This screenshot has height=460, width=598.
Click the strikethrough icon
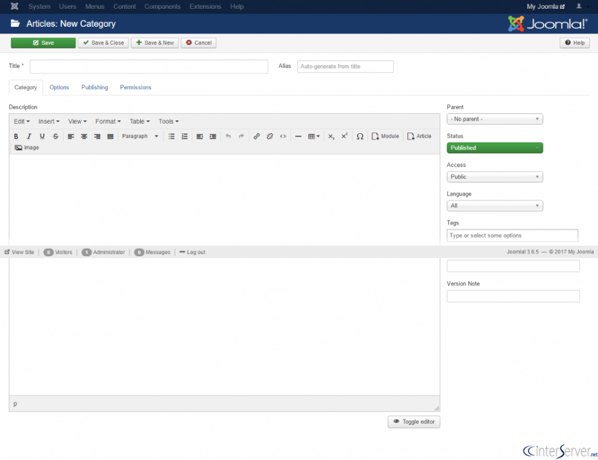pos(55,137)
